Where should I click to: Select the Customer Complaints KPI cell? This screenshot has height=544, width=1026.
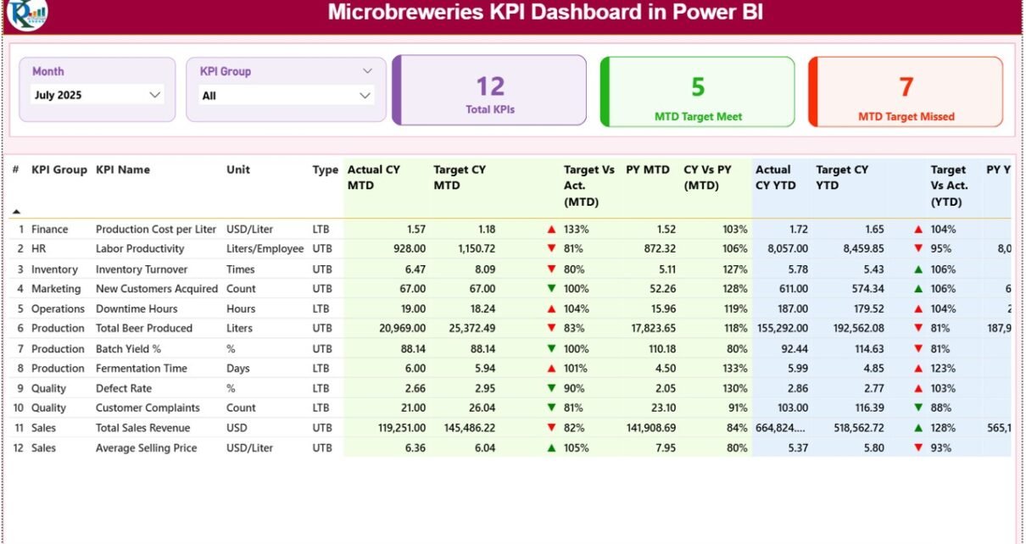(148, 408)
